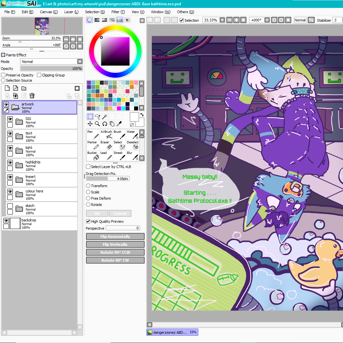The image size is (343, 343).
Task: Hide the SIG layer folder
Action: coord(10,119)
